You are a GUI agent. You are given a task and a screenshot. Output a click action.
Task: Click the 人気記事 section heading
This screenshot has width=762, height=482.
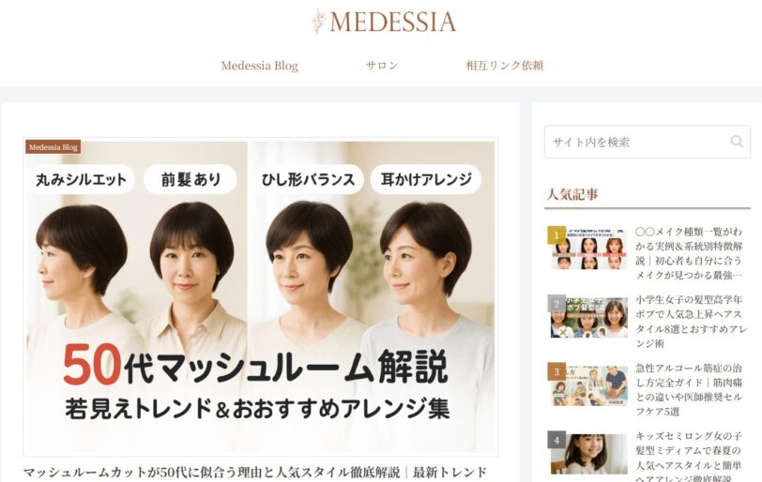tap(572, 195)
